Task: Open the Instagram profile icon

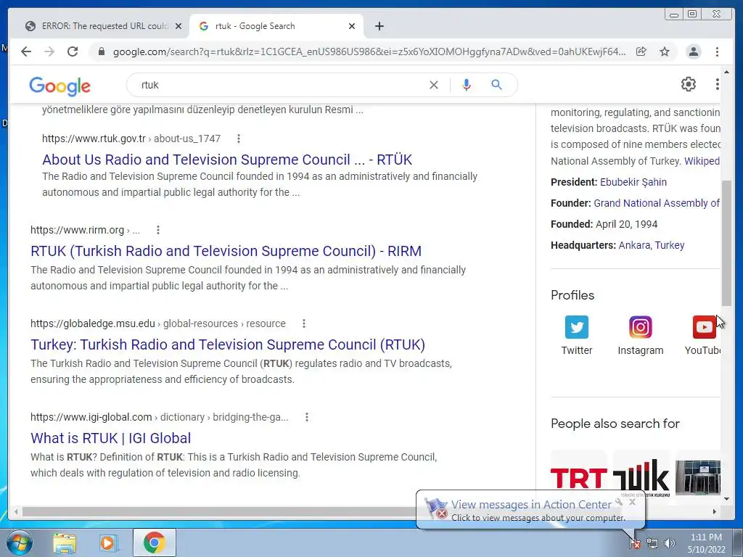Action: pos(640,327)
